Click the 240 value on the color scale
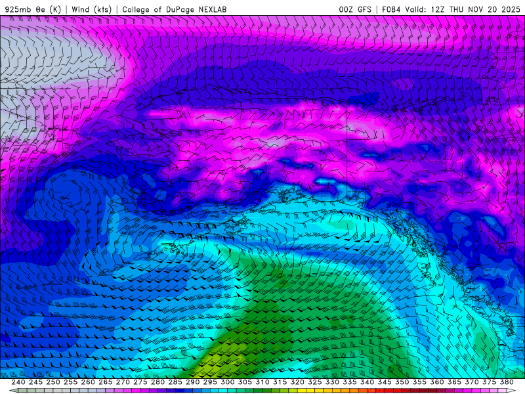525x394 pixels. (x=18, y=382)
